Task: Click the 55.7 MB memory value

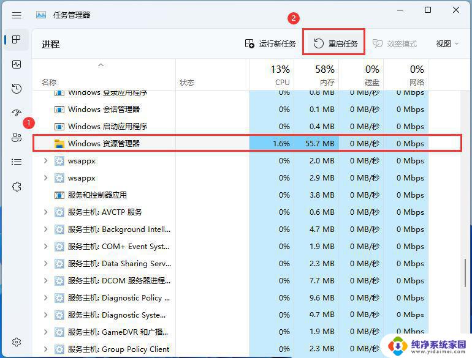Action: [x=320, y=144]
